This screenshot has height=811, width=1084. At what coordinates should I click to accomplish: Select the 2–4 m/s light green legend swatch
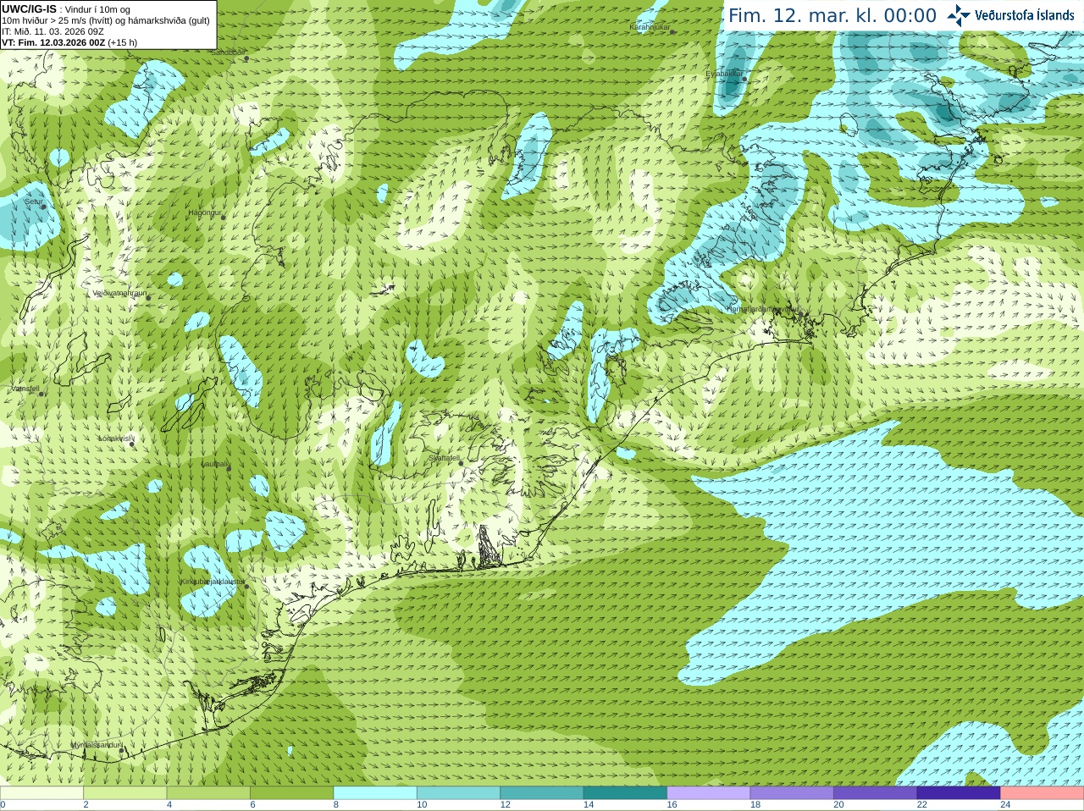(x=124, y=793)
